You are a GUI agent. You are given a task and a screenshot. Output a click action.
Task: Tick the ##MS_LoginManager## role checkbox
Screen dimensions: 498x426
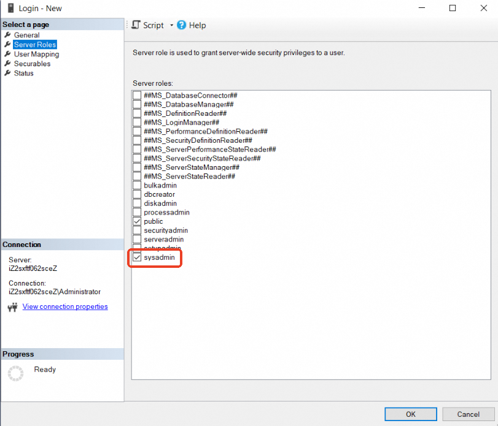point(137,123)
